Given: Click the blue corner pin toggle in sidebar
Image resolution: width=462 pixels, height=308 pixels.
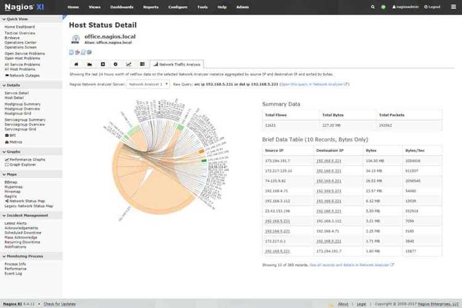Looking at the screenshot, I should [65, 17].
